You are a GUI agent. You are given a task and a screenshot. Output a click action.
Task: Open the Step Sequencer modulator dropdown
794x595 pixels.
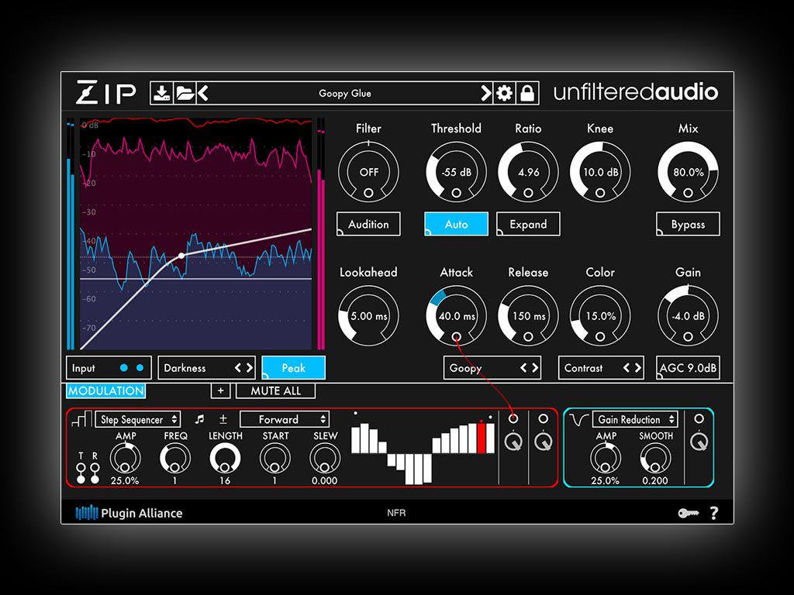coord(136,419)
